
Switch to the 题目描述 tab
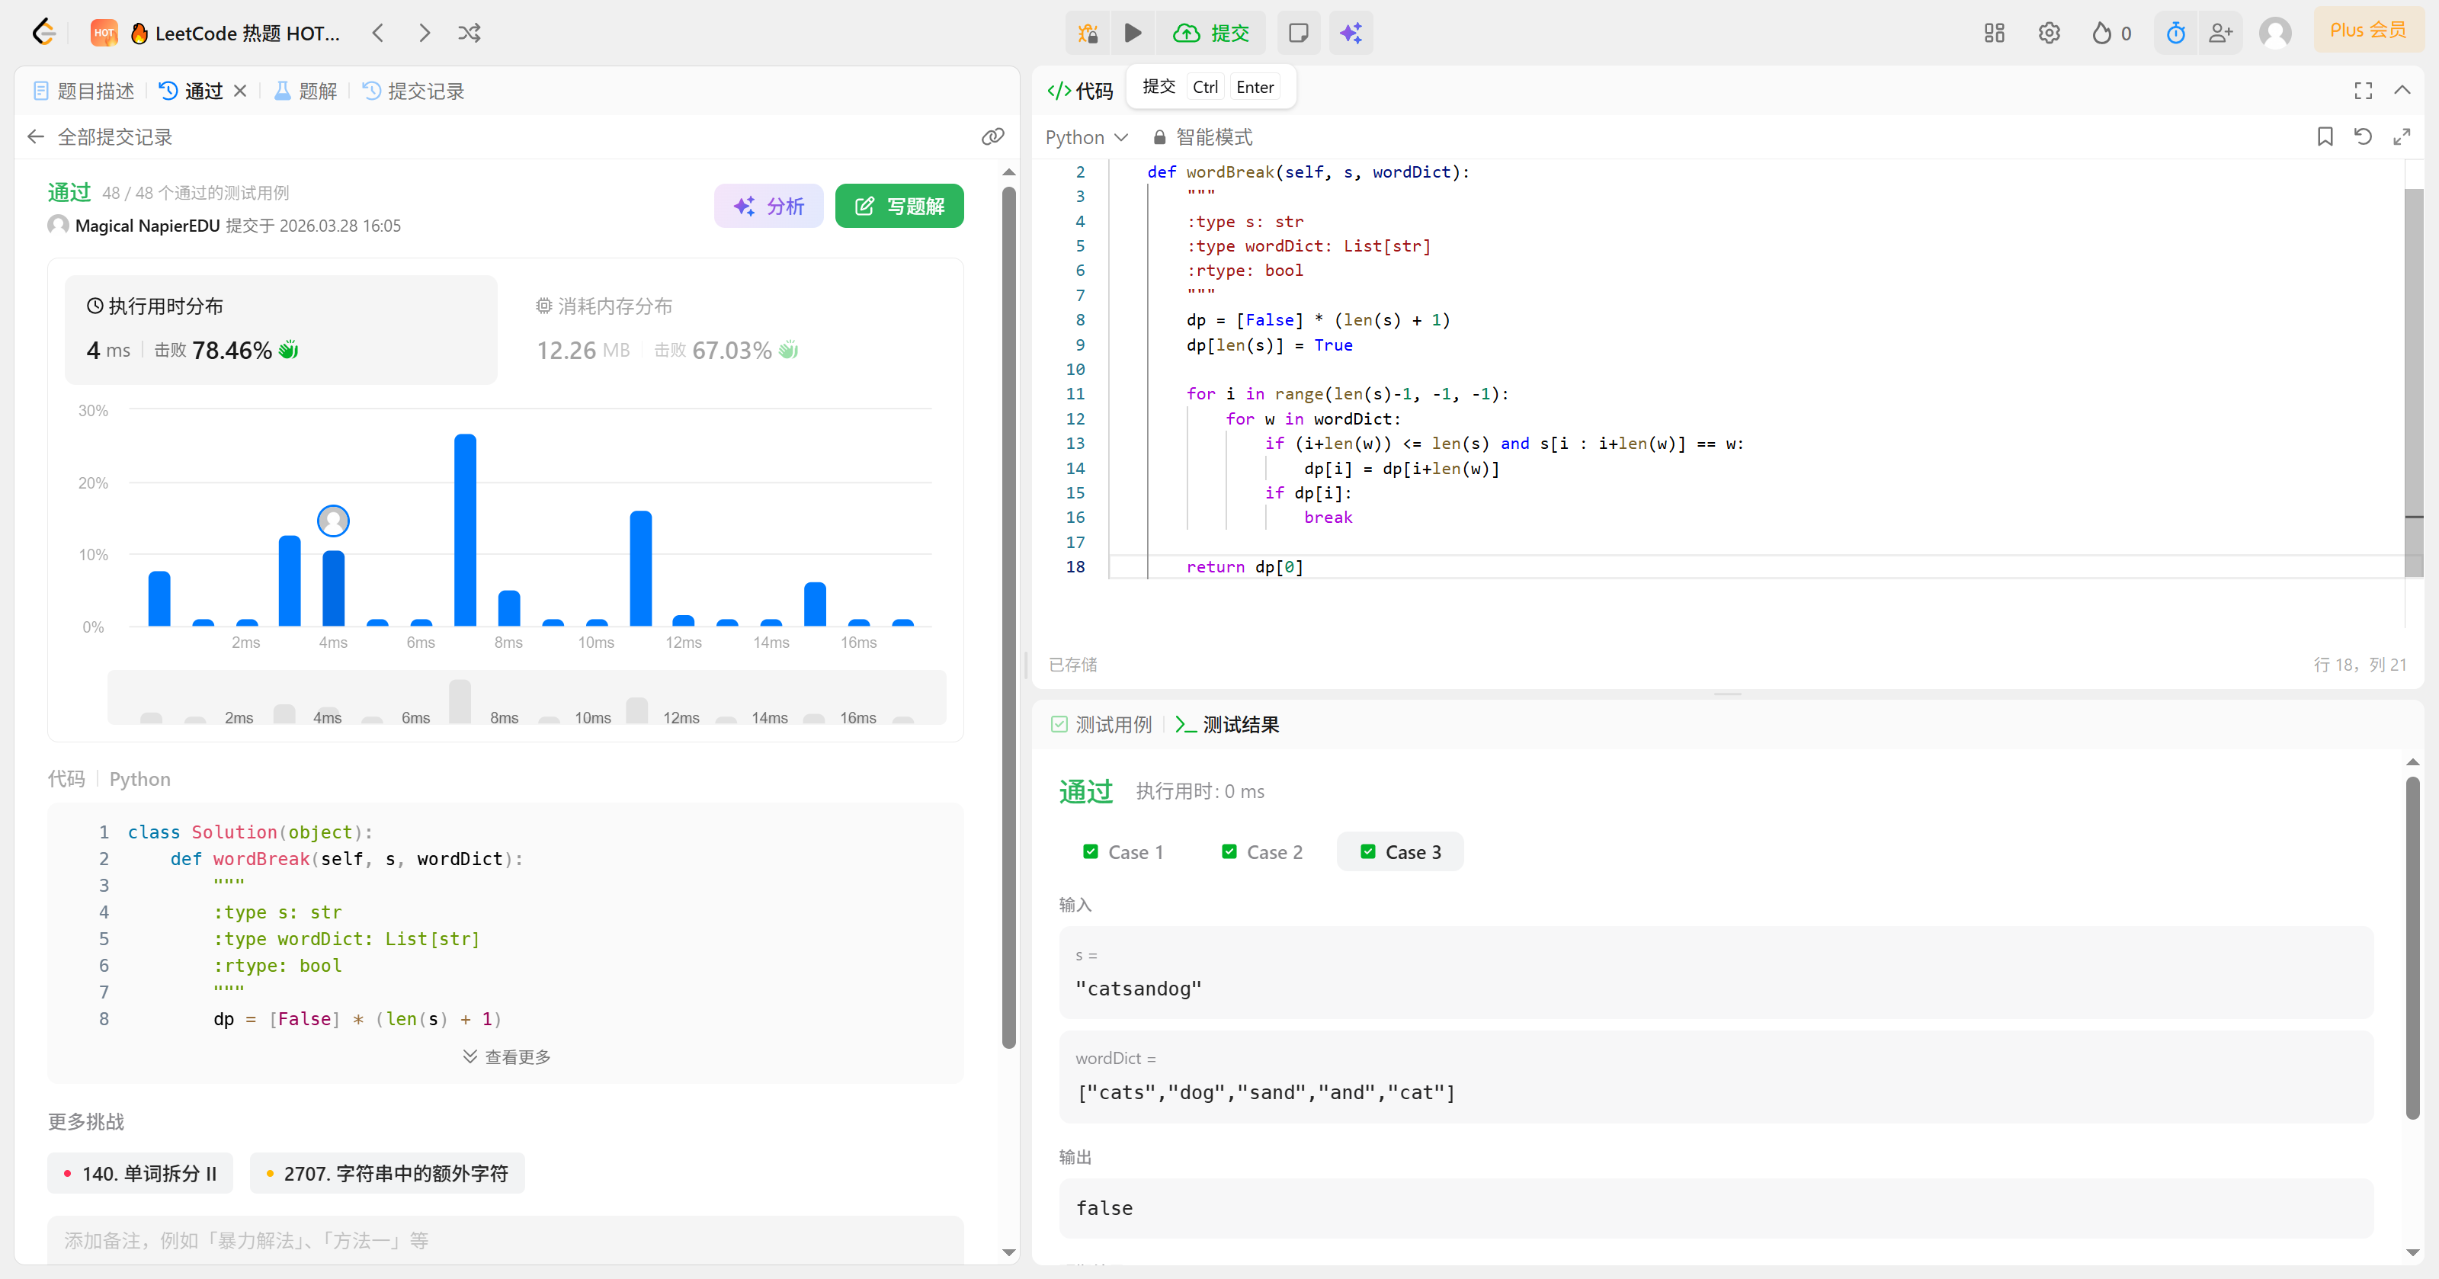click(85, 91)
